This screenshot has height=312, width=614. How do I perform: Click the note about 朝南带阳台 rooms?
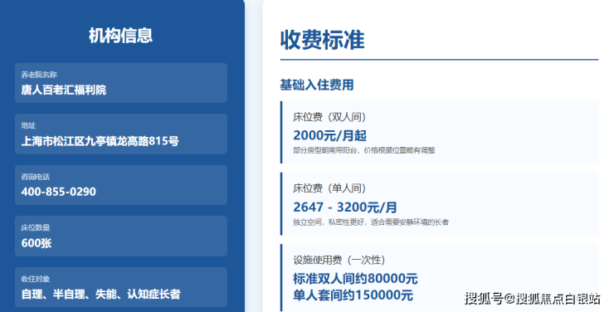[x=364, y=150]
